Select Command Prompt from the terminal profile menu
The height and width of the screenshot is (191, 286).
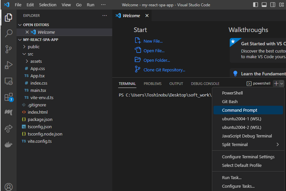239,110
